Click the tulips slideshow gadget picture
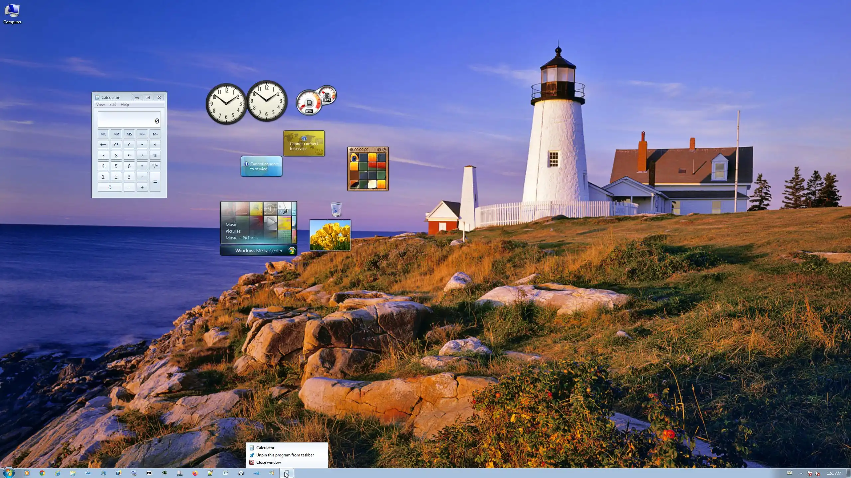851x478 pixels. coord(330,235)
